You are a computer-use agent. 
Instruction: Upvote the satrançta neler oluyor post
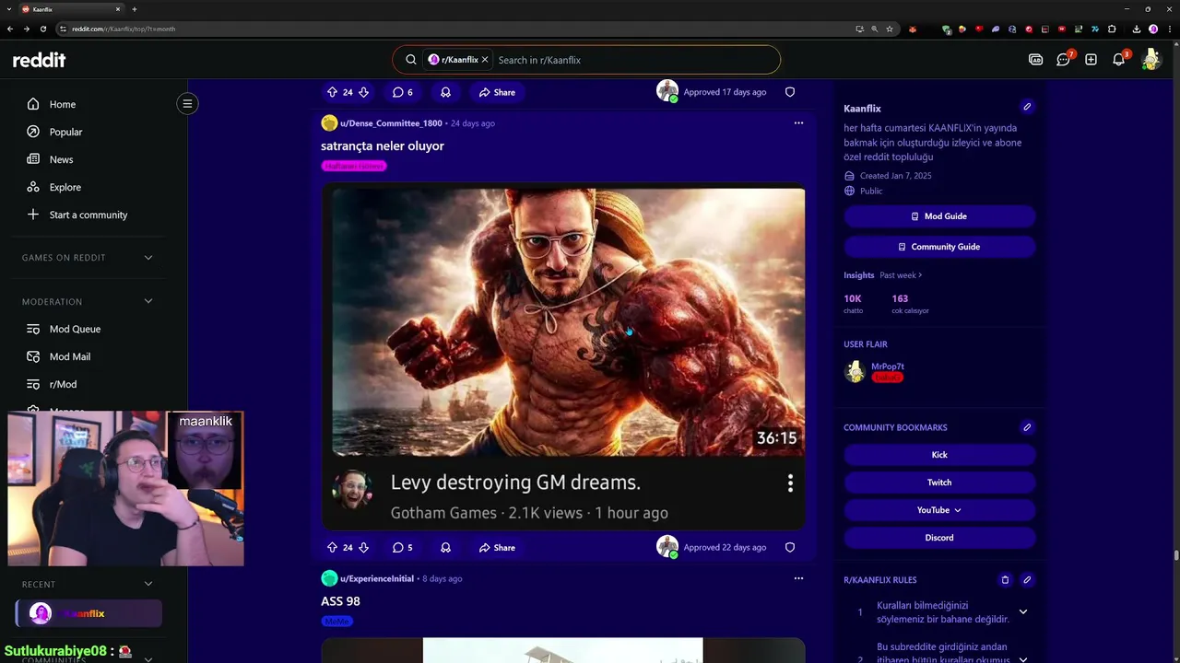(x=332, y=547)
